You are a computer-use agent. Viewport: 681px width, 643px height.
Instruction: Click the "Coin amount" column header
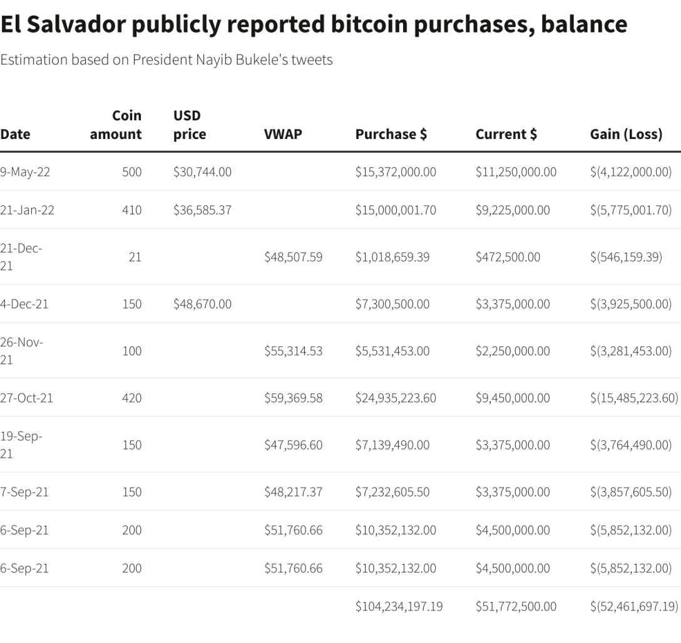click(116, 125)
